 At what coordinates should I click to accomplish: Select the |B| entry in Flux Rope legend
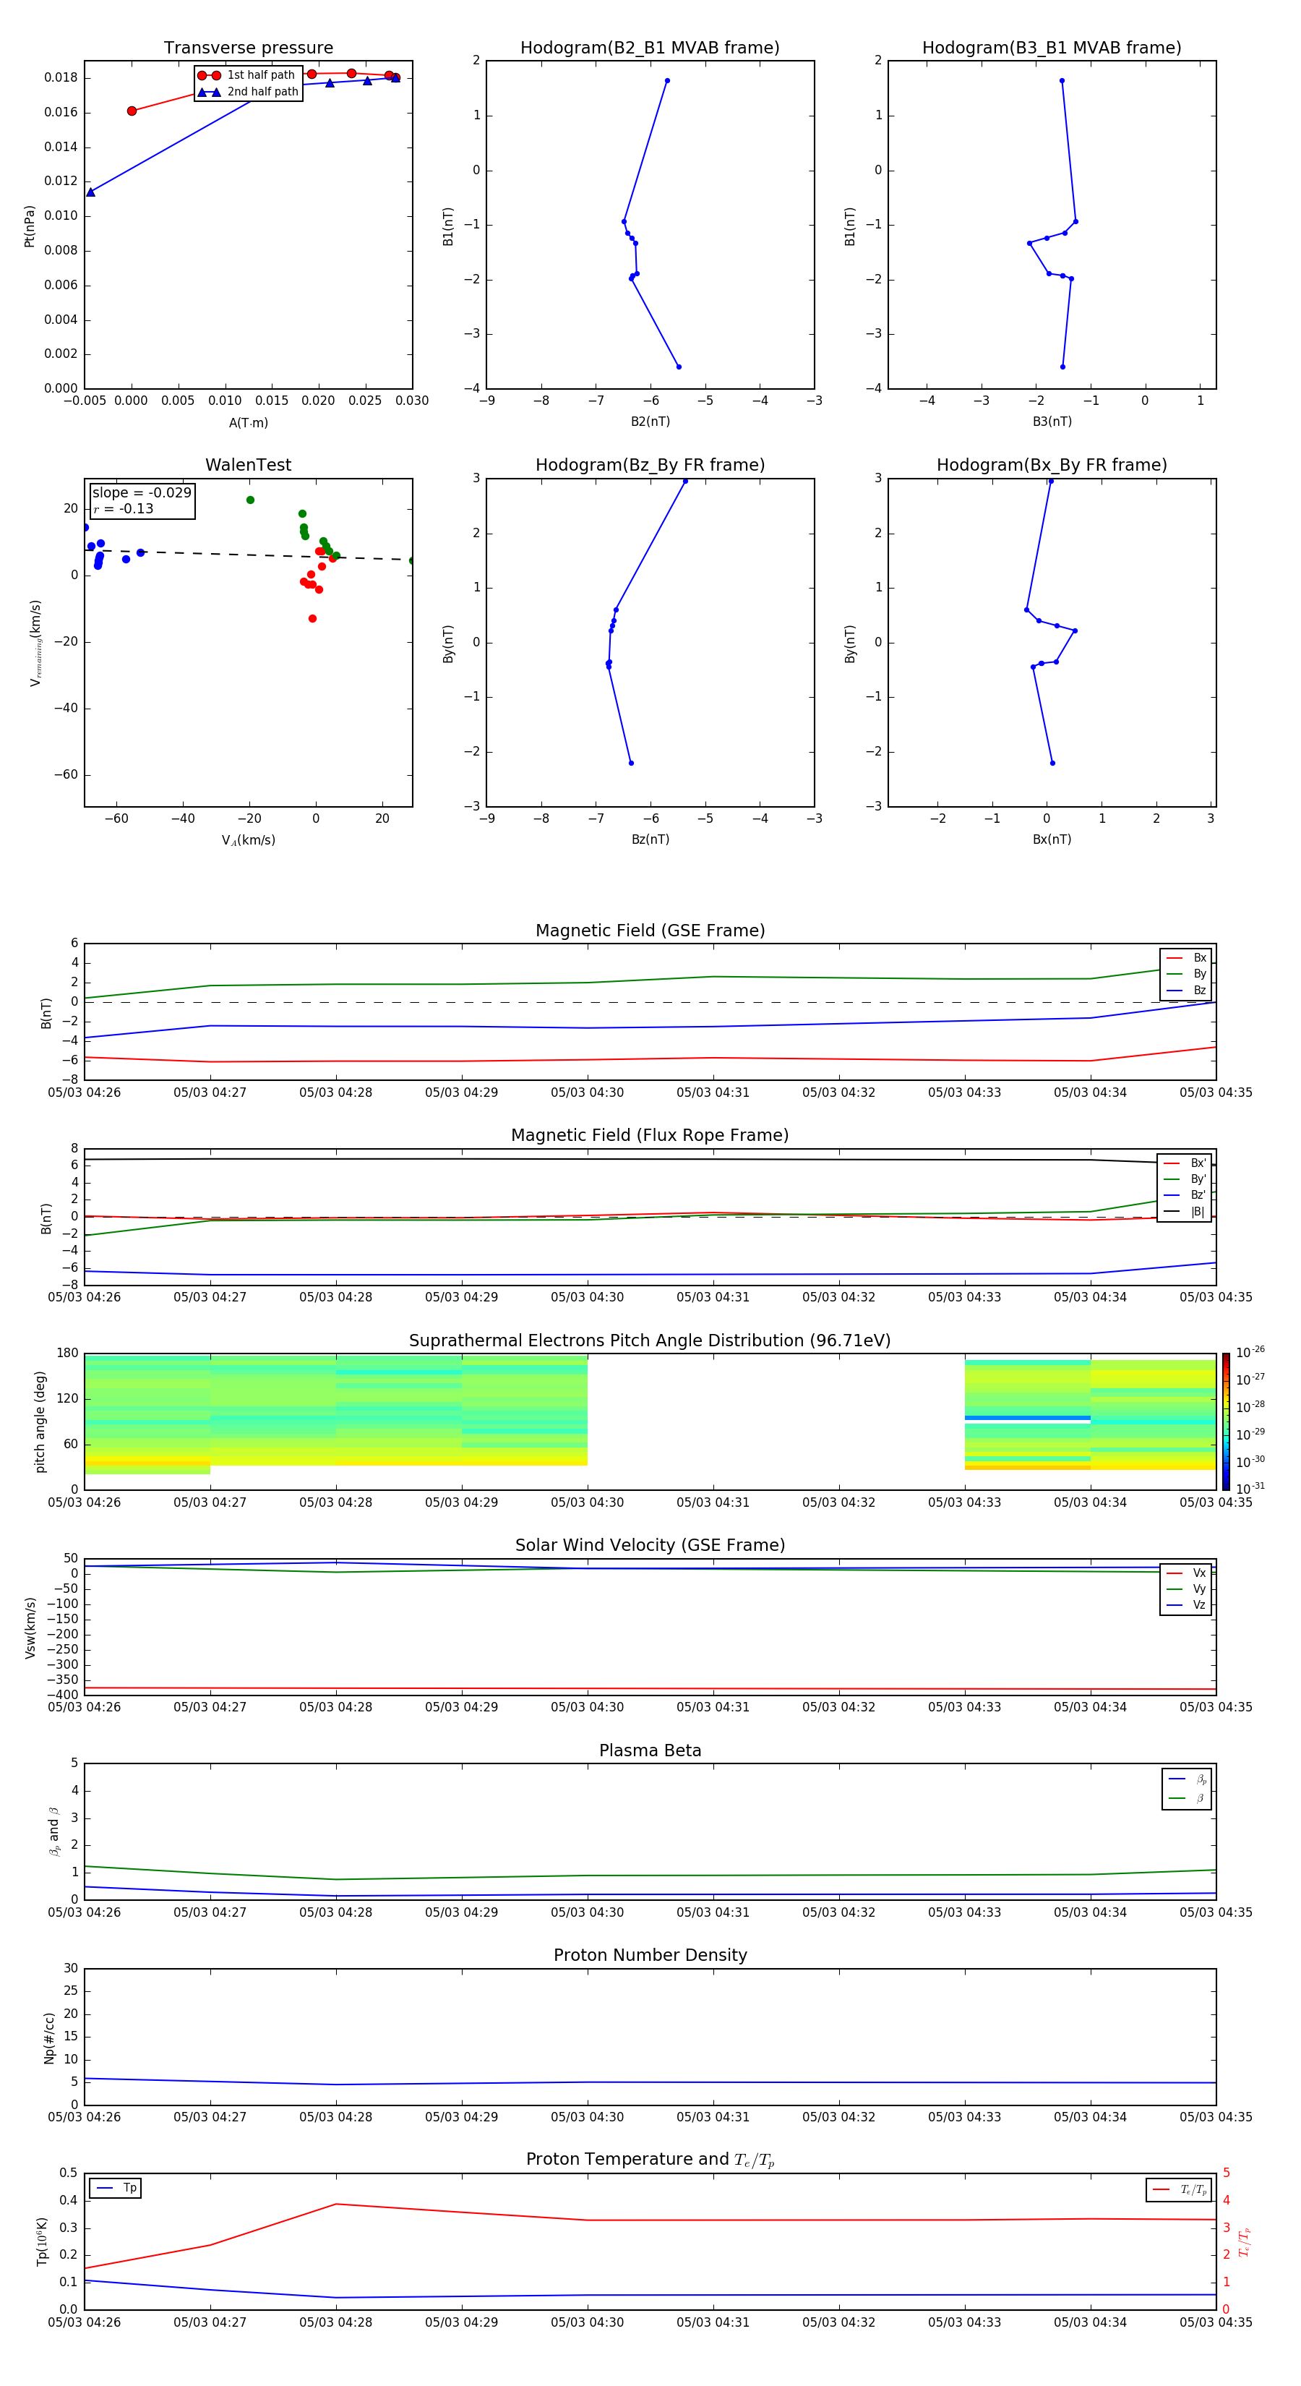click(1185, 1212)
